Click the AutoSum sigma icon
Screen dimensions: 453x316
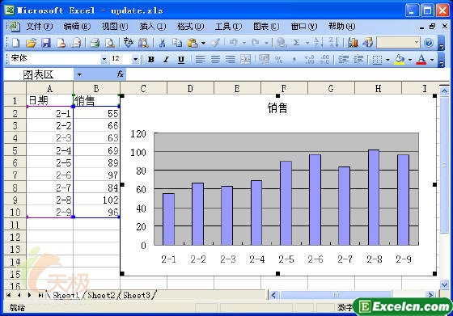point(296,43)
